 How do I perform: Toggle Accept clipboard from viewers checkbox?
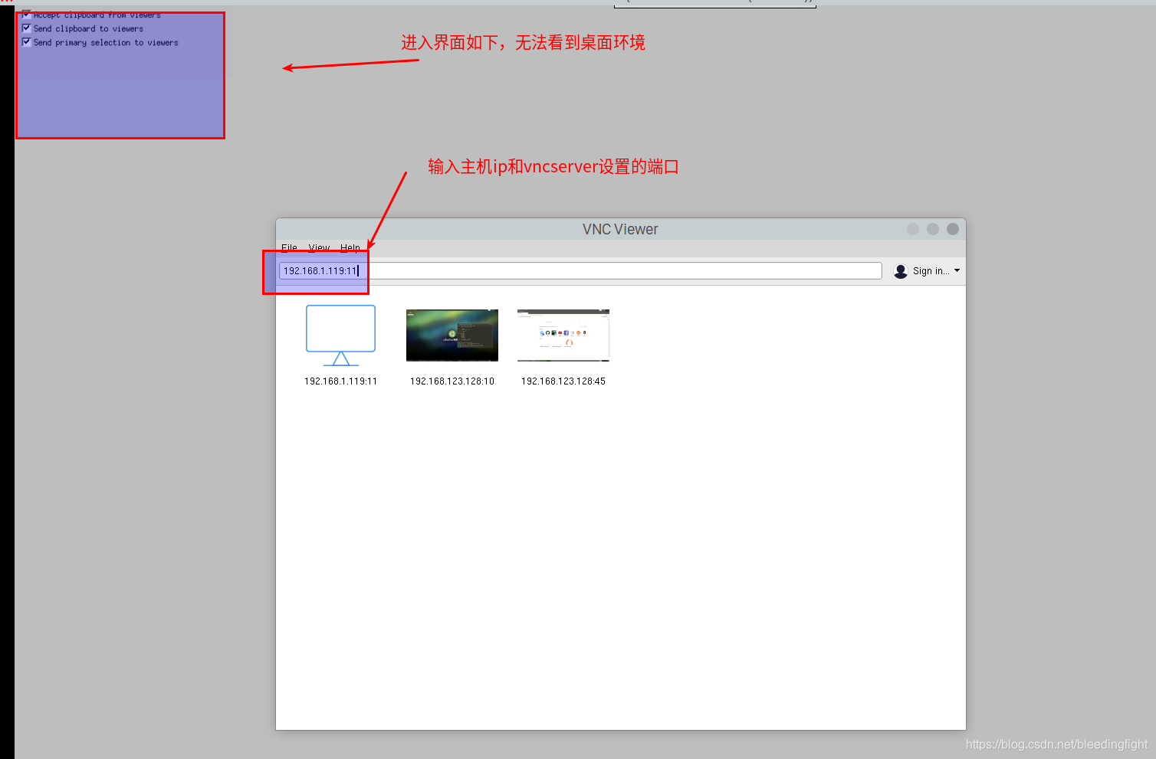tap(27, 14)
